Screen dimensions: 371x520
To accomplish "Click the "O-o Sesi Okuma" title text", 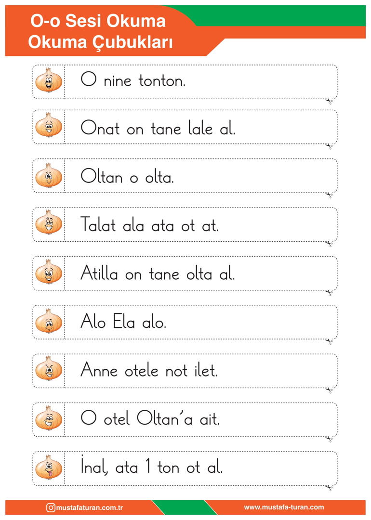I will 98,21.
